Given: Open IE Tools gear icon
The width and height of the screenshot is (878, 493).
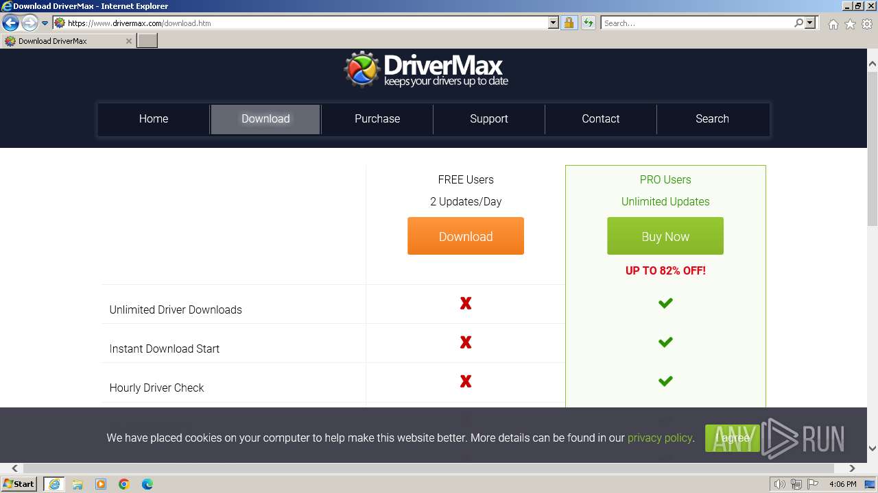Looking at the screenshot, I should [x=867, y=24].
